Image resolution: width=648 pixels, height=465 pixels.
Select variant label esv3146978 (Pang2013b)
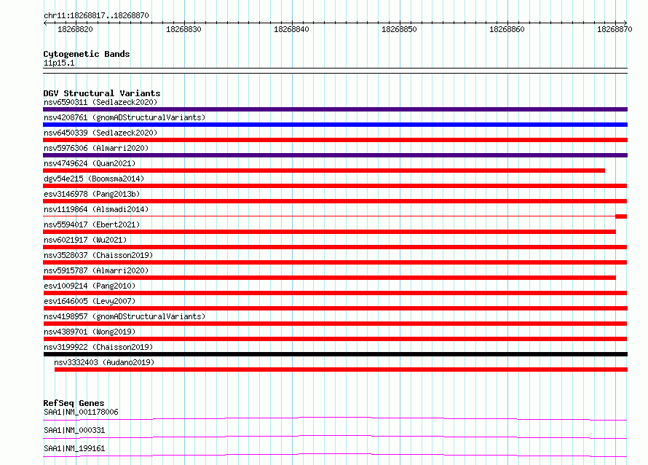coord(92,194)
